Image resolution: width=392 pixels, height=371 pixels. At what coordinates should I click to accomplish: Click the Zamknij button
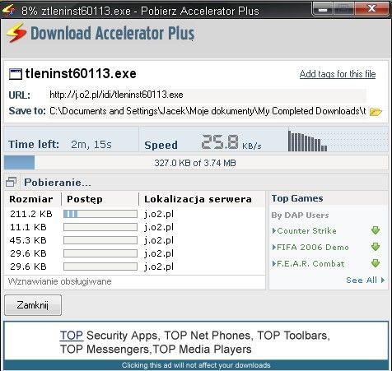(33, 305)
